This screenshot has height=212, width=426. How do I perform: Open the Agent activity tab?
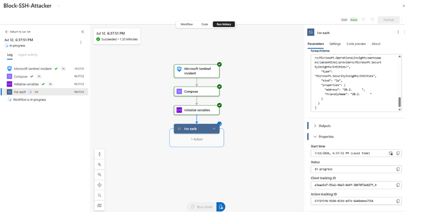click(28, 55)
